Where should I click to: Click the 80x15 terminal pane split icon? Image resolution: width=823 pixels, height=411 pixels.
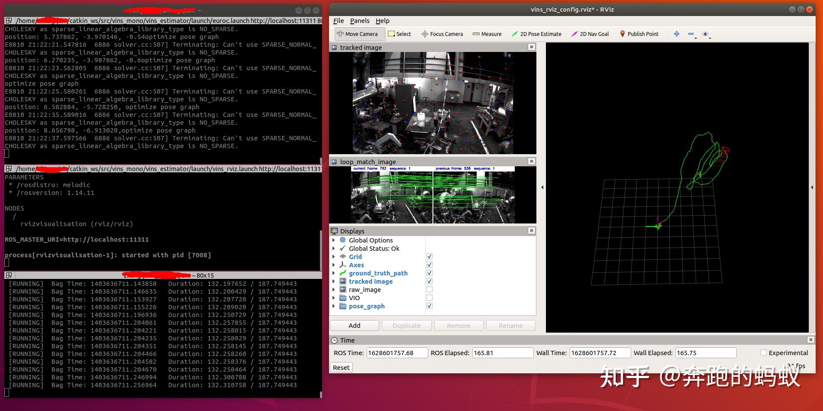(9, 275)
